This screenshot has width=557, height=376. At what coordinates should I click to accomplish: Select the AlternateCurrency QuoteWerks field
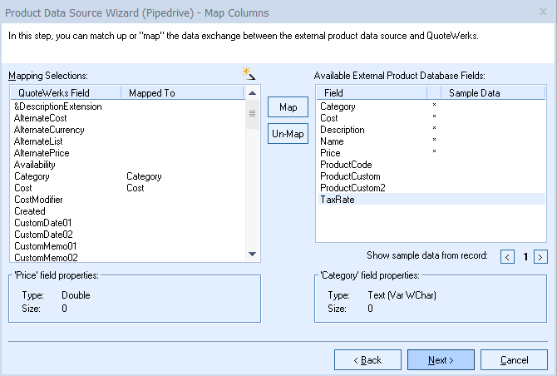(x=49, y=130)
